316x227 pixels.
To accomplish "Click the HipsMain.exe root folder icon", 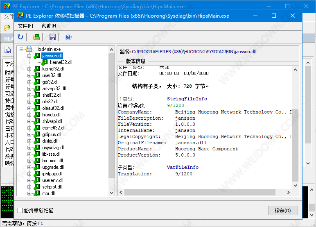I will 29,49.
